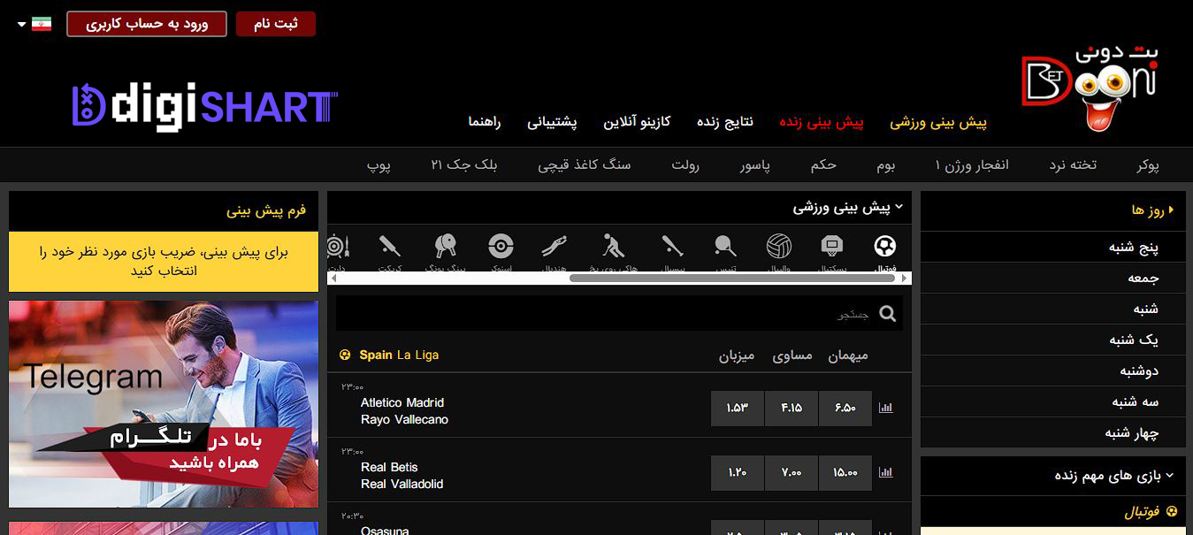The width and height of the screenshot is (1193, 535).
Task: Pick draw odds ۴.۱۵ for Atletico match
Action: pos(792,409)
